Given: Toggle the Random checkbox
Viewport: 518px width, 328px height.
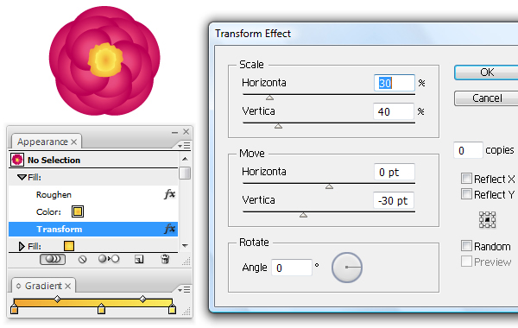Looking at the screenshot, I should (x=466, y=246).
